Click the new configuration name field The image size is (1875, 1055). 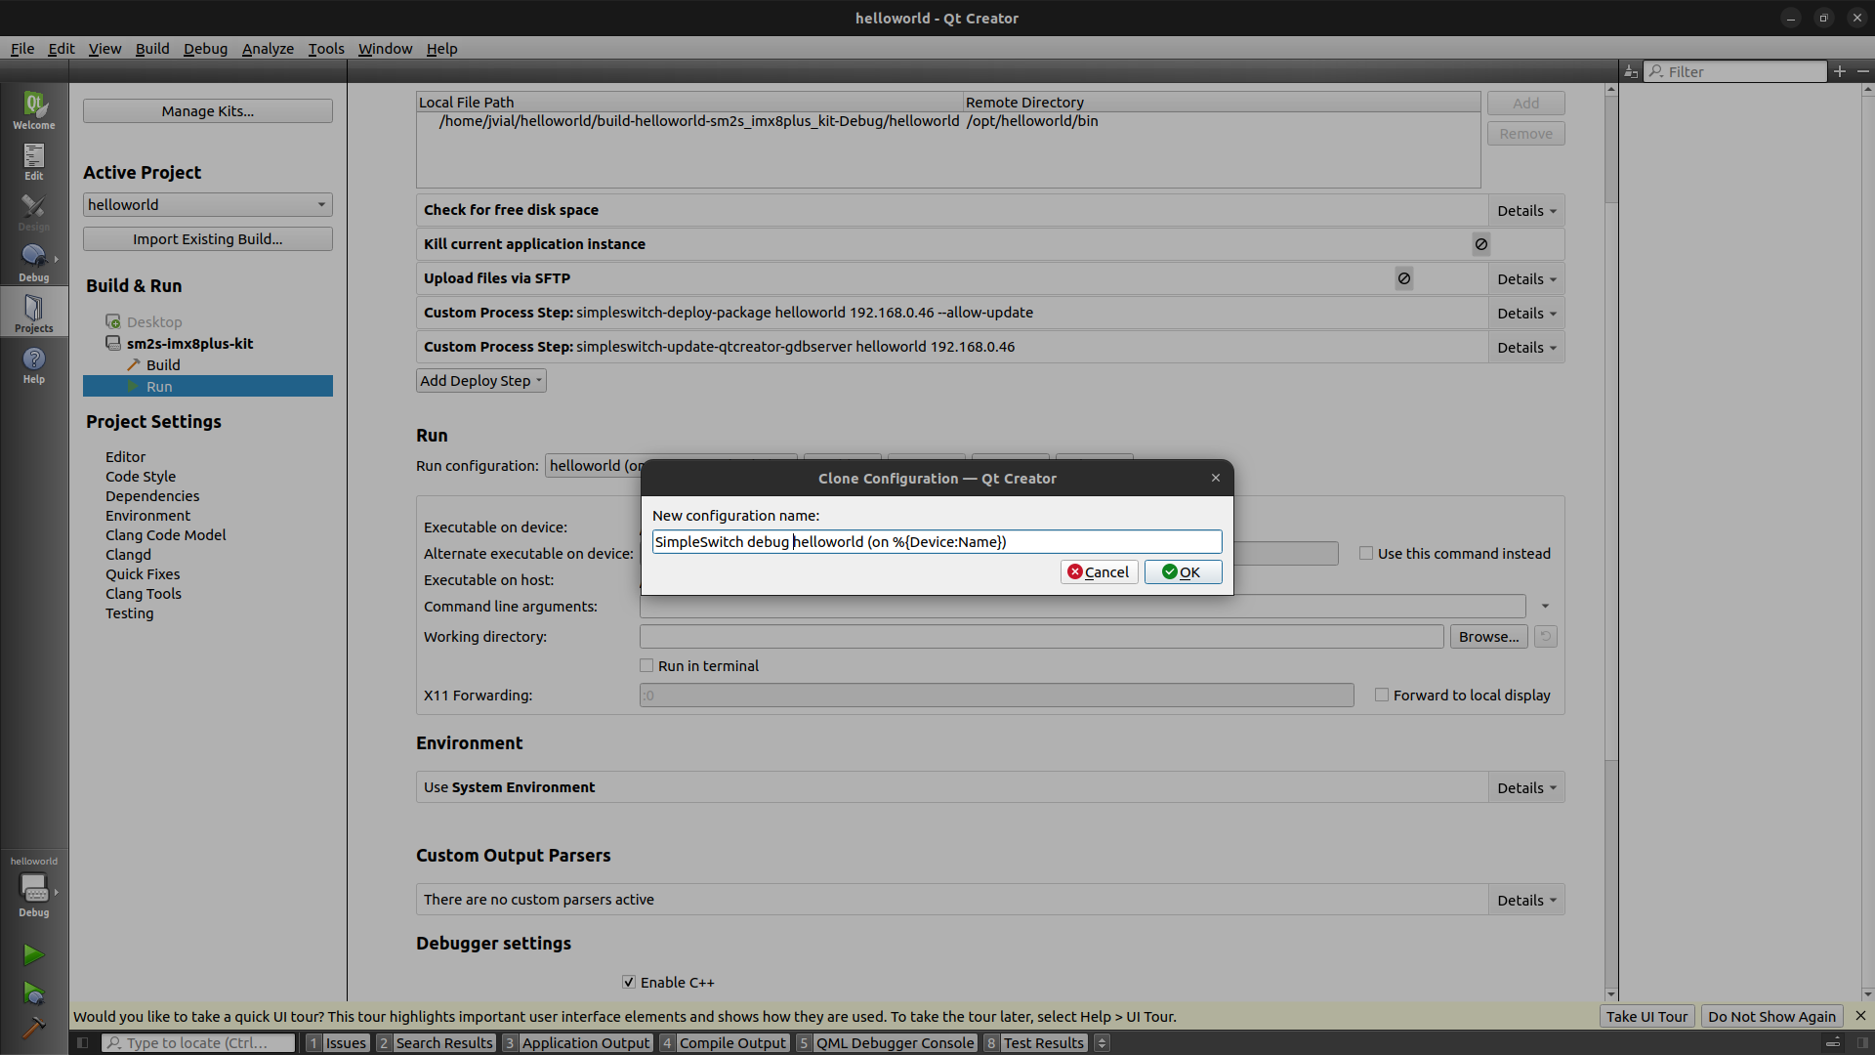[936, 541]
